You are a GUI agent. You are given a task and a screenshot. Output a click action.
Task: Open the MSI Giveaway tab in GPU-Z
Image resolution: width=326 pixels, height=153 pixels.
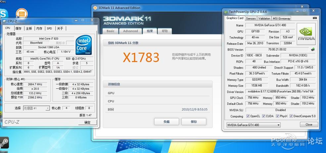click(281, 18)
